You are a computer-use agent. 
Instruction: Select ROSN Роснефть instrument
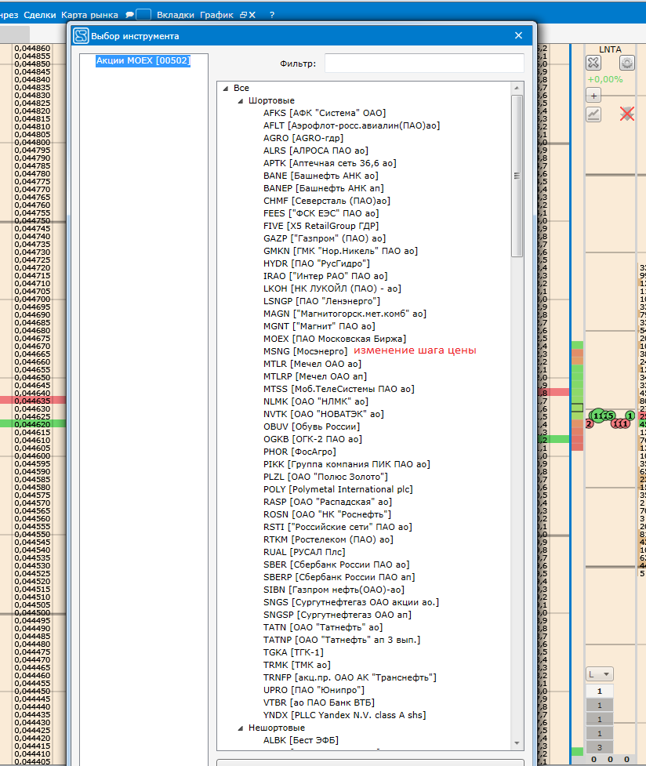pyautogui.click(x=328, y=514)
